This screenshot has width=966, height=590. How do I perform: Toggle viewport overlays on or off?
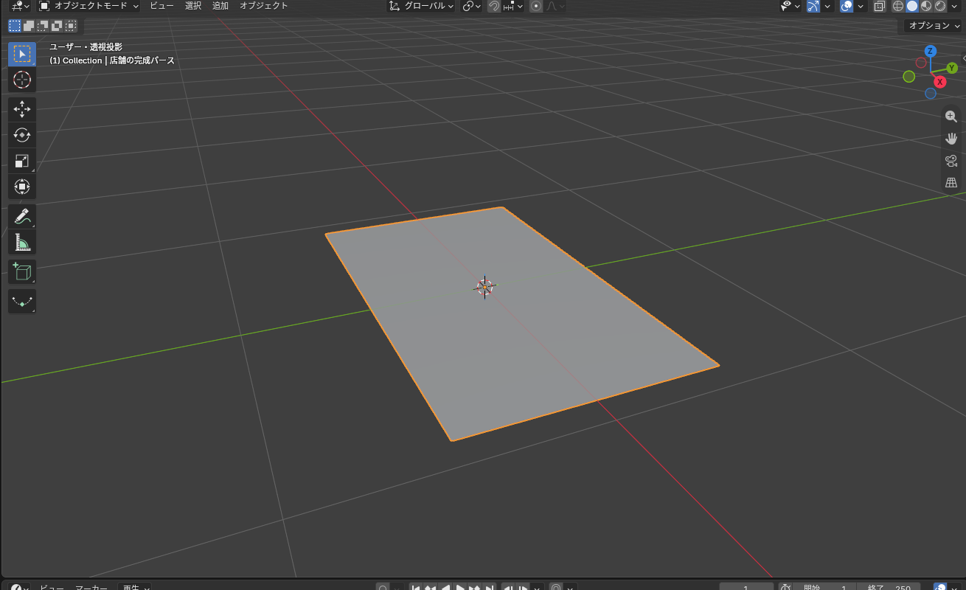[x=847, y=6]
